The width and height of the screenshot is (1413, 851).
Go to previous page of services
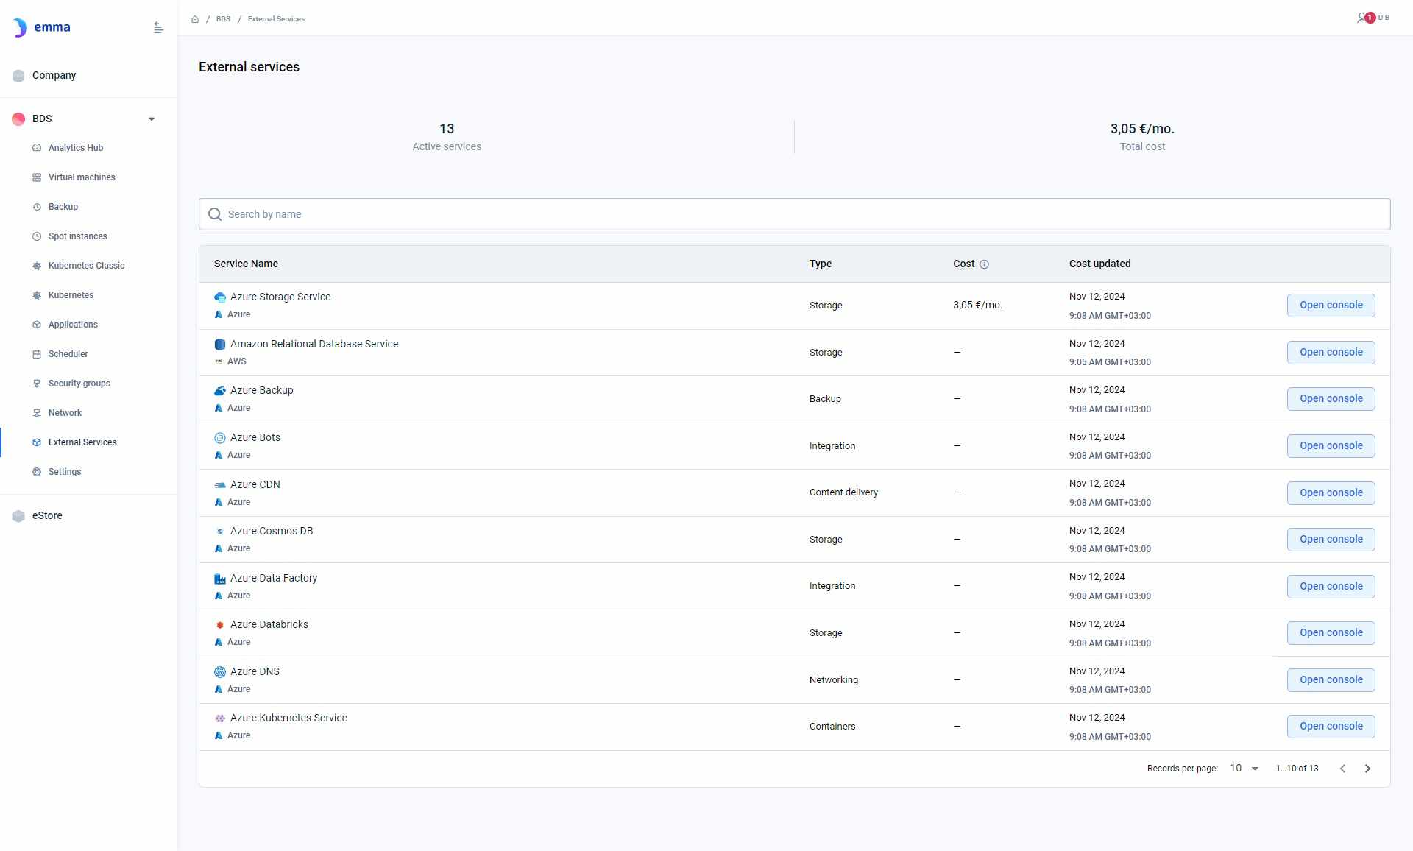tap(1343, 769)
